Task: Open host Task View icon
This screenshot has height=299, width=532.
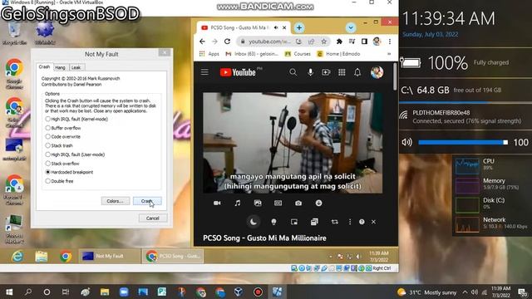Action: click(66, 292)
